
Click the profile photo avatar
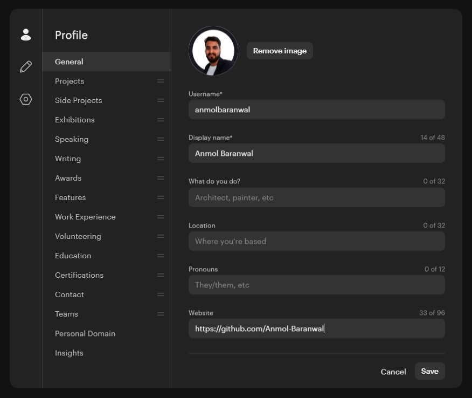[x=213, y=51]
